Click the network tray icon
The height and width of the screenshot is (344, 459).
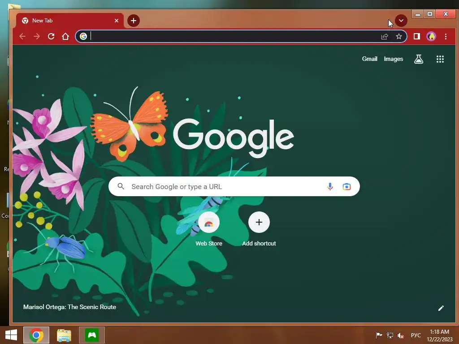tap(390, 335)
